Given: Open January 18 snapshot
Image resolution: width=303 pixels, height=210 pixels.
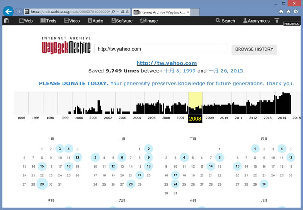Looking at the screenshot, I should pos(69,166).
